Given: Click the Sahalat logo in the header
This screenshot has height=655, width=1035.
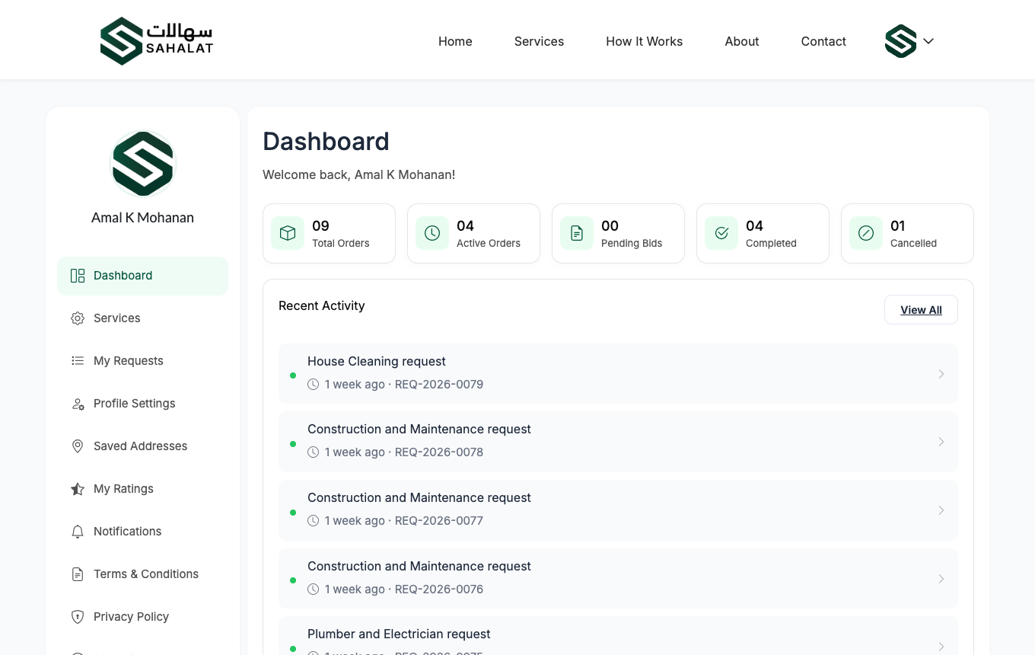Looking at the screenshot, I should (157, 41).
